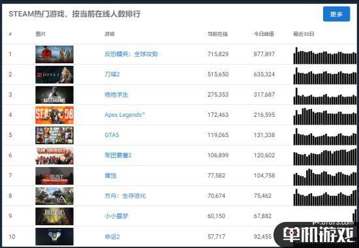Open the 小小噩梦 game link

(x=116, y=216)
